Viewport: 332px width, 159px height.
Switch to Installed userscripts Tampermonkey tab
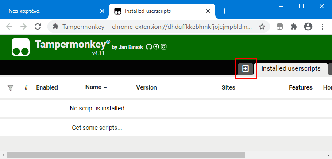pos(291,68)
